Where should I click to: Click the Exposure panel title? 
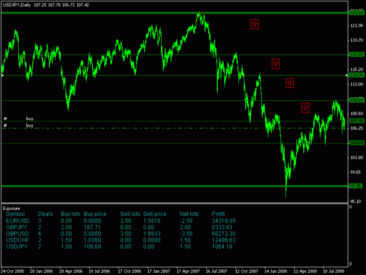coord(12,208)
